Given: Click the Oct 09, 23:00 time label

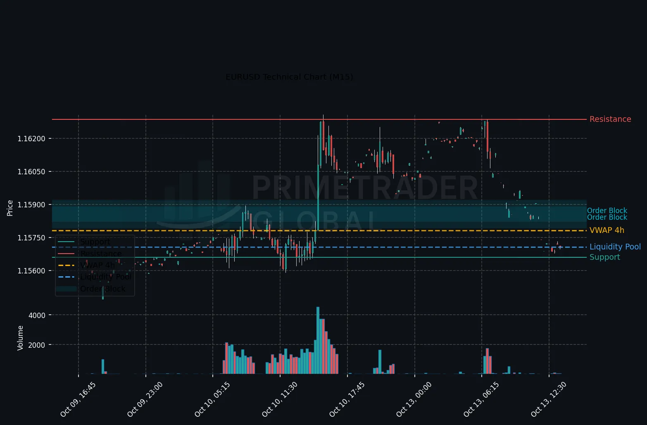Looking at the screenshot, I should pyautogui.click(x=145, y=399).
